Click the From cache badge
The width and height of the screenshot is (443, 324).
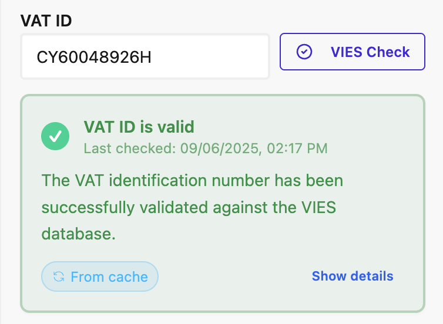tap(100, 276)
